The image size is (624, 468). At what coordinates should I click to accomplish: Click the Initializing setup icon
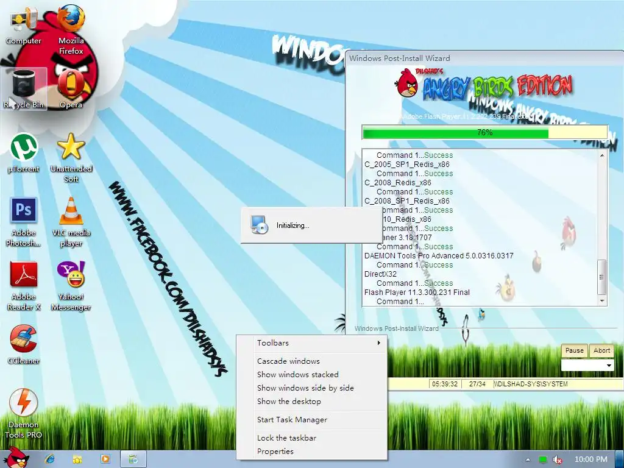point(260,224)
